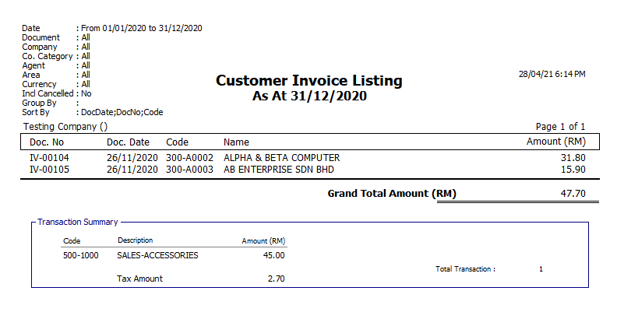
Task: Click the SALES-ACCESSORIES description
Action: pyautogui.click(x=157, y=255)
